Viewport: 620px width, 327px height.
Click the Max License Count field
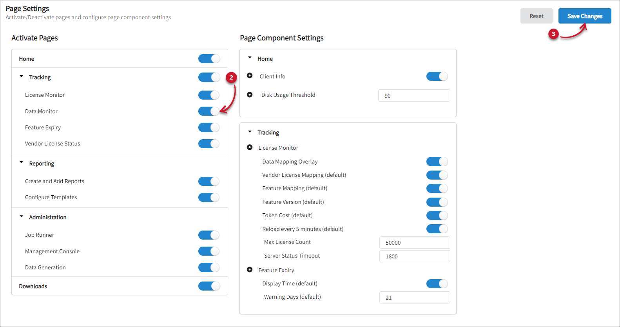(x=415, y=243)
